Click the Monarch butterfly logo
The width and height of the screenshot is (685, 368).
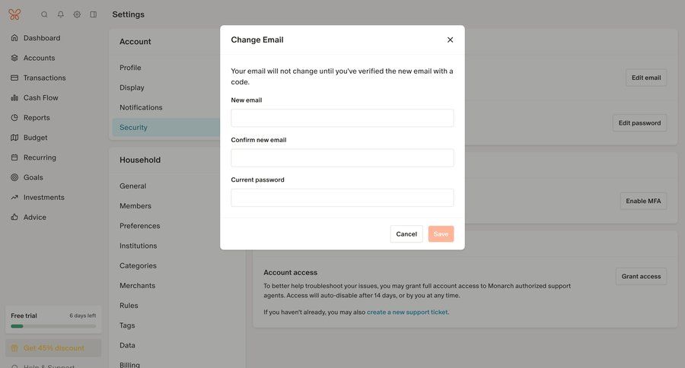14,14
